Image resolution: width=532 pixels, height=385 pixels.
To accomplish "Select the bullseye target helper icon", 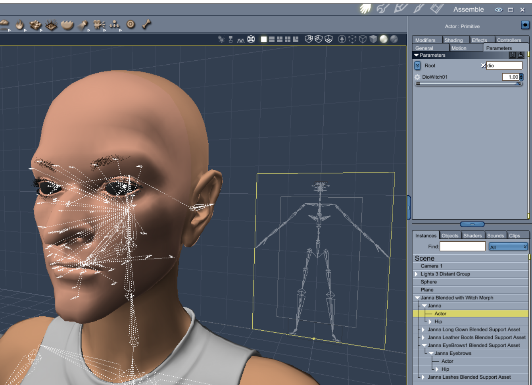I will (x=131, y=25).
